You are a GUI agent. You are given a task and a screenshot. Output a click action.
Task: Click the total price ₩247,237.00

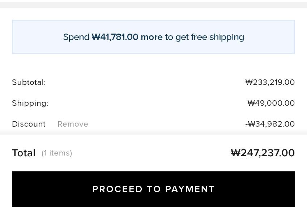263,153
